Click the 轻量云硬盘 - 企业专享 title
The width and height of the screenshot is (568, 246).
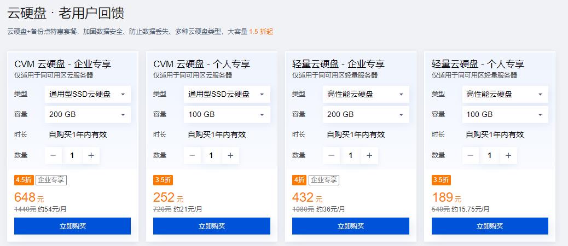coord(338,65)
